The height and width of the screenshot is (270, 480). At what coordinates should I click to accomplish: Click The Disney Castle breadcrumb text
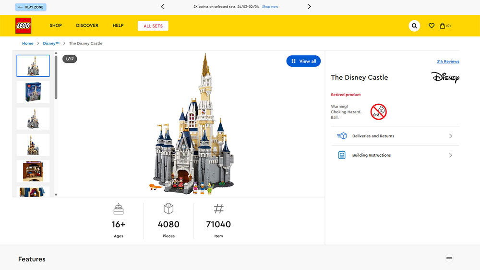click(86, 43)
